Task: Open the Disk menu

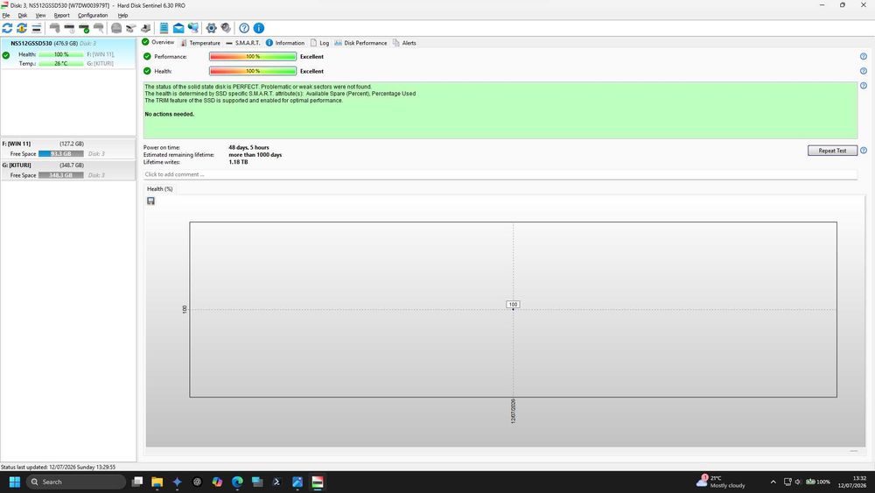Action: point(23,15)
